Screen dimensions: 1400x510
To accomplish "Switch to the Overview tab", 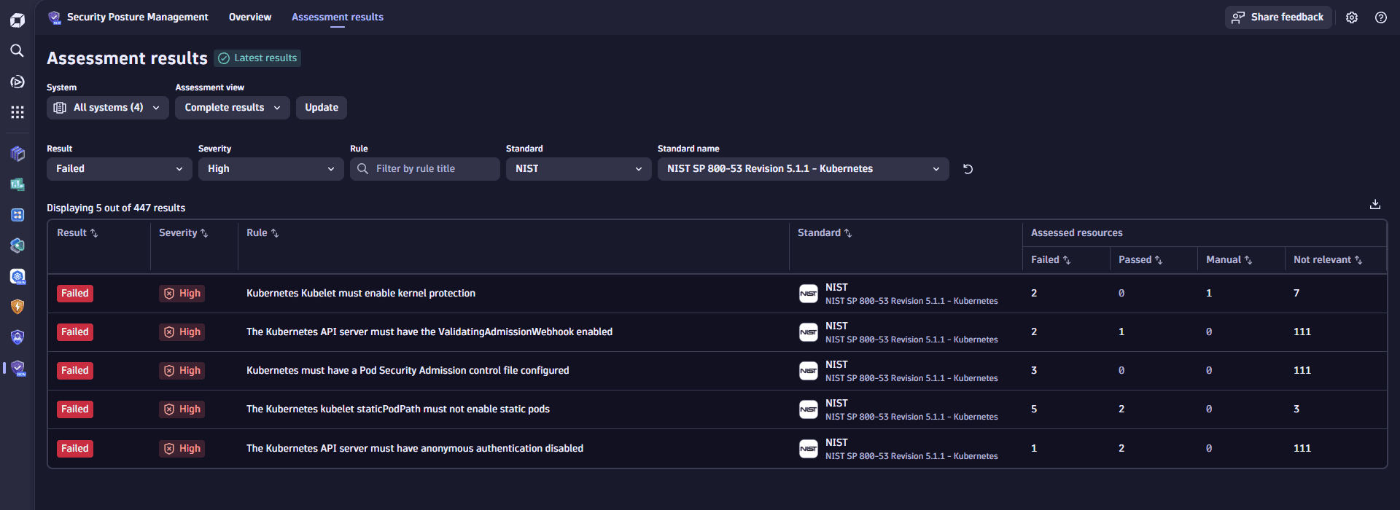I will coord(249,17).
